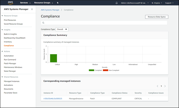Screen dimensions: 179x108
Task: Open Managed Instances in sidebar
Action: [x=12, y=81]
